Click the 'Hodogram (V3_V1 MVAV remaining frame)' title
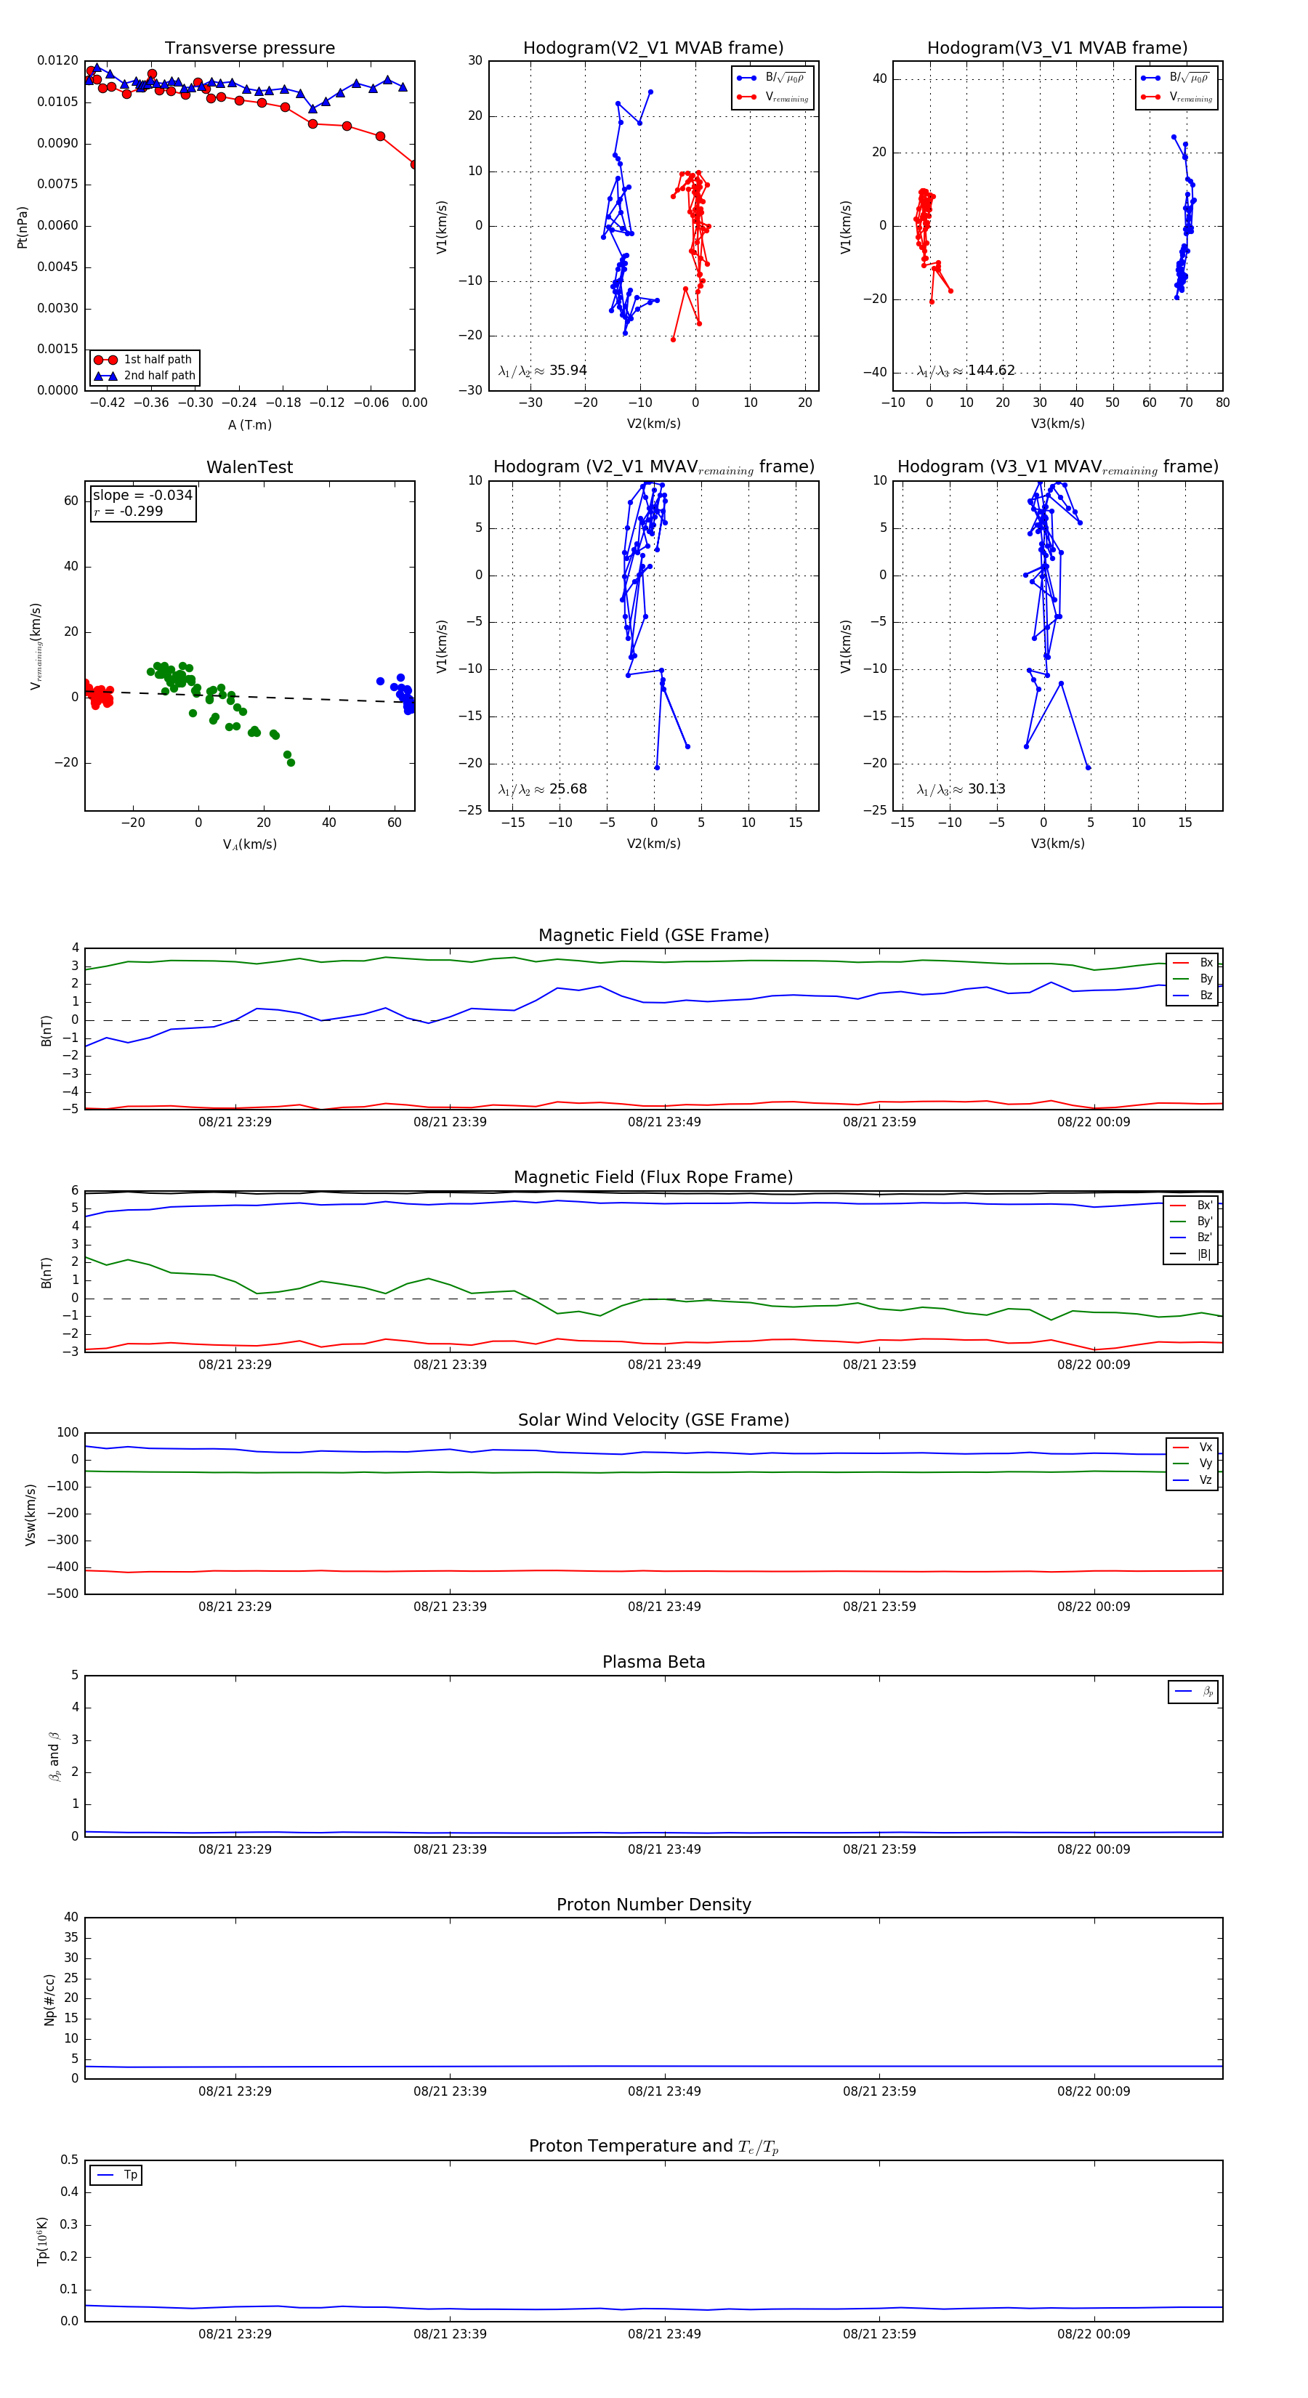 pyautogui.click(x=1057, y=467)
